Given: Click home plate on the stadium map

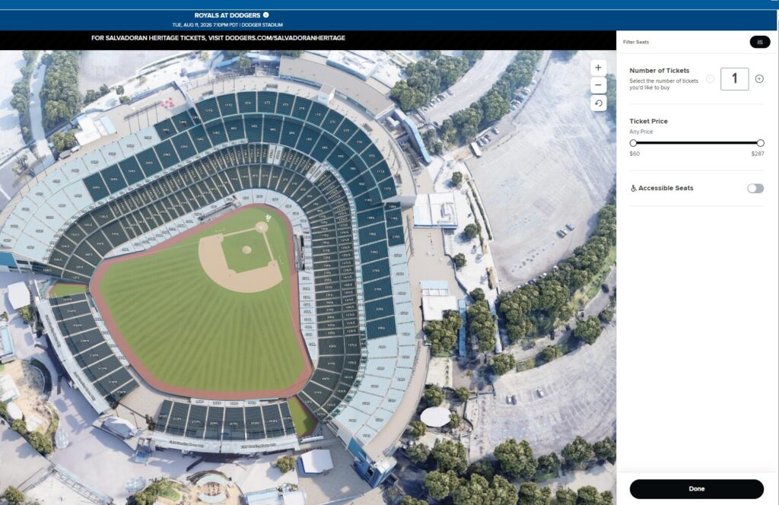Looking at the screenshot, I should click(262, 227).
